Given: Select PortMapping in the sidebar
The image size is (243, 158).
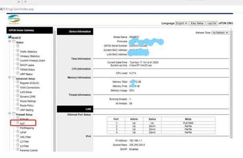Looking at the screenshot, I should 28,128.
